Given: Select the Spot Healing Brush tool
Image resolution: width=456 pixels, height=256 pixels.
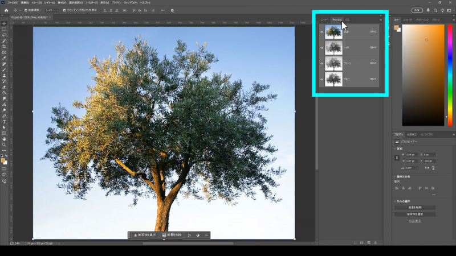Looking at the screenshot, I should 4,64.
